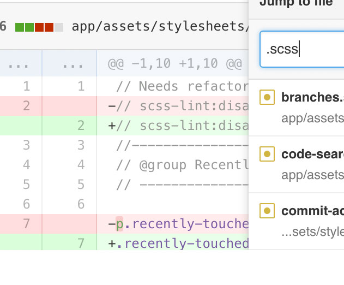Image resolution: width=344 pixels, height=285 pixels.
Task: Open the app/assets/stylesheets file path header
Action: (x=160, y=26)
